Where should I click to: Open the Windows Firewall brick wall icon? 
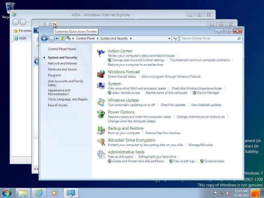tap(101, 74)
